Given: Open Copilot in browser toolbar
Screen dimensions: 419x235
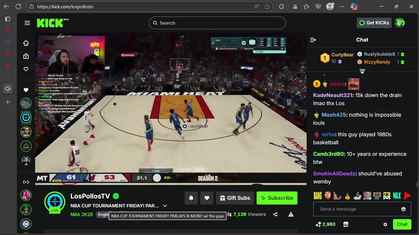Looking at the screenshot, I should [x=354, y=7].
